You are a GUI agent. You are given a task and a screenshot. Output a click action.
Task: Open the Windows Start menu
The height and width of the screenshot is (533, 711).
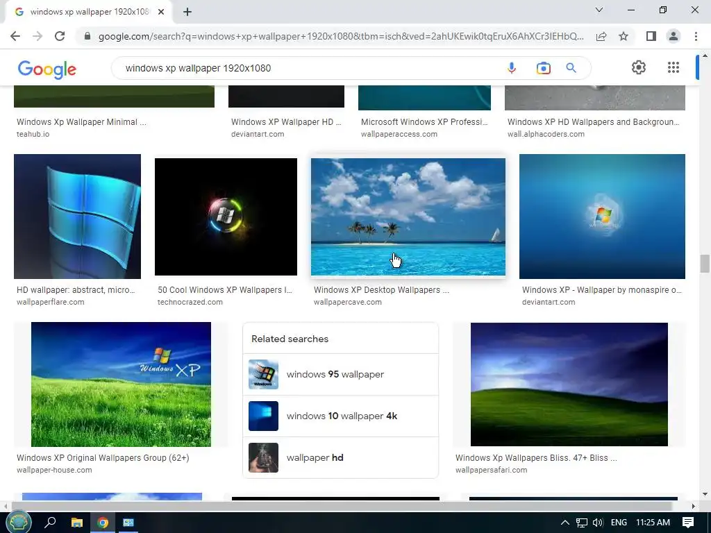pos(18,522)
